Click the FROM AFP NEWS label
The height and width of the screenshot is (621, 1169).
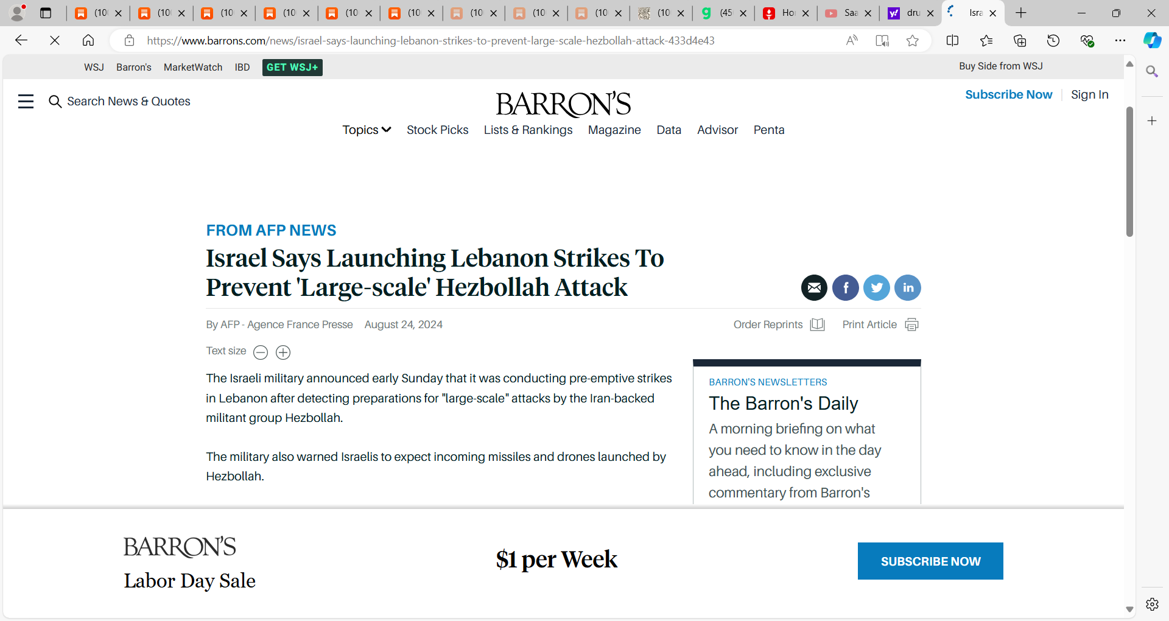pyautogui.click(x=271, y=230)
